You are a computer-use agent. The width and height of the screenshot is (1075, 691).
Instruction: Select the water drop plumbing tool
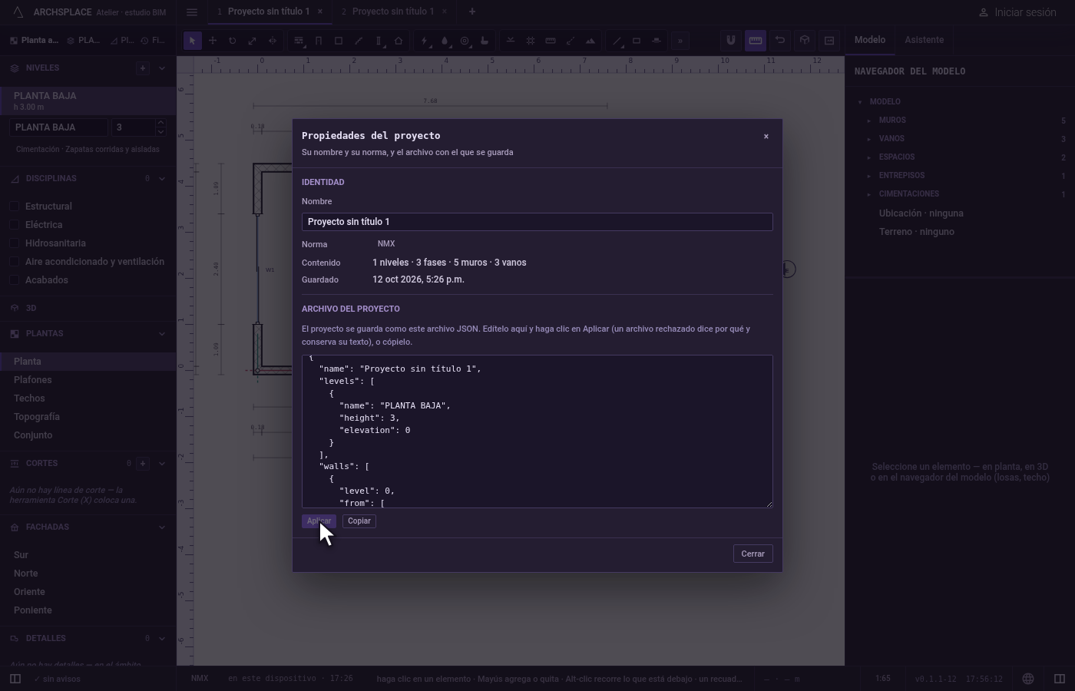445,41
